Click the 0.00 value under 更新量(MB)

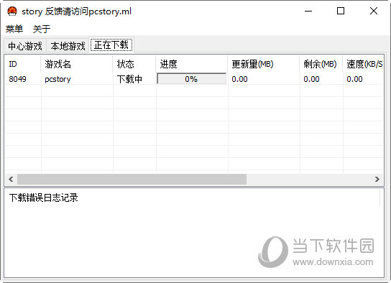tap(239, 79)
